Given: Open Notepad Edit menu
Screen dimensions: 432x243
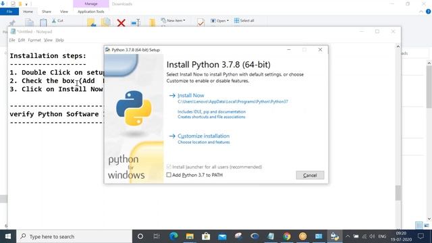Looking at the screenshot, I should coord(22,40).
